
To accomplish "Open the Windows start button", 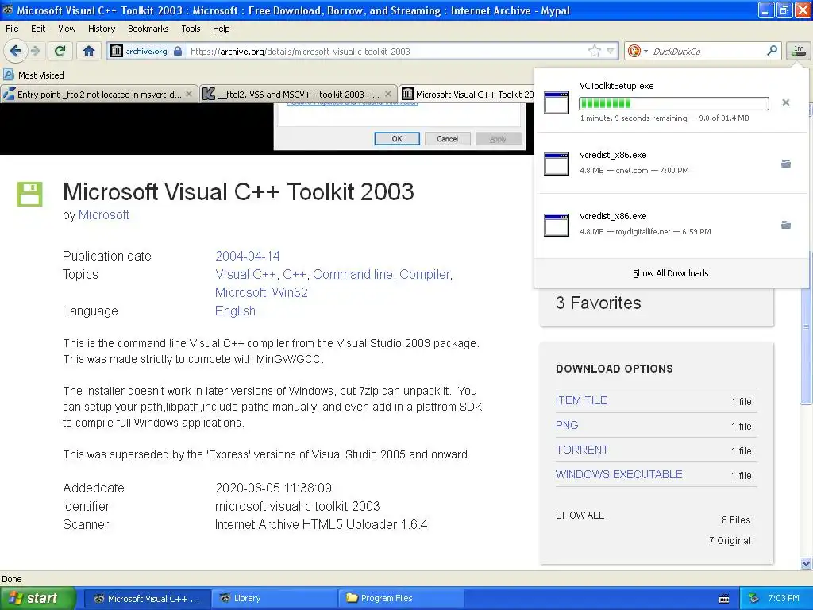I will (37, 598).
